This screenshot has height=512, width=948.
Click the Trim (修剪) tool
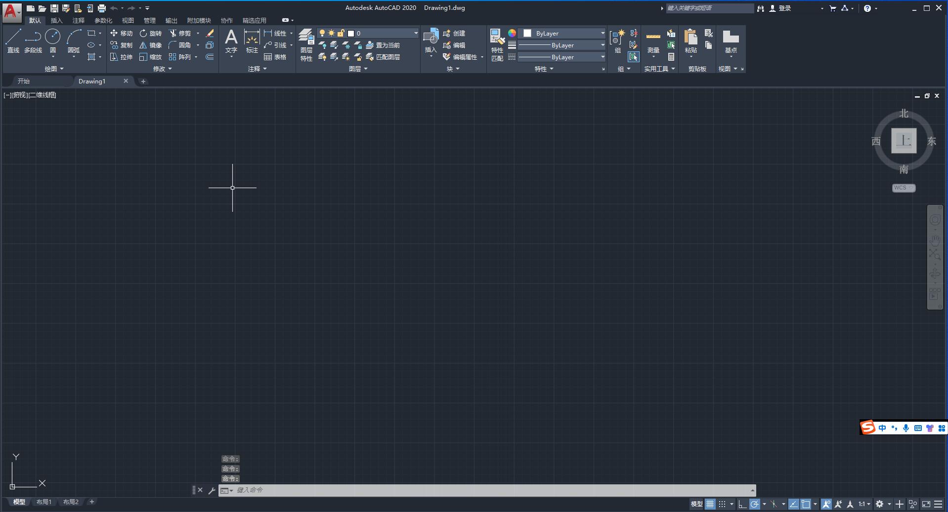tap(180, 33)
